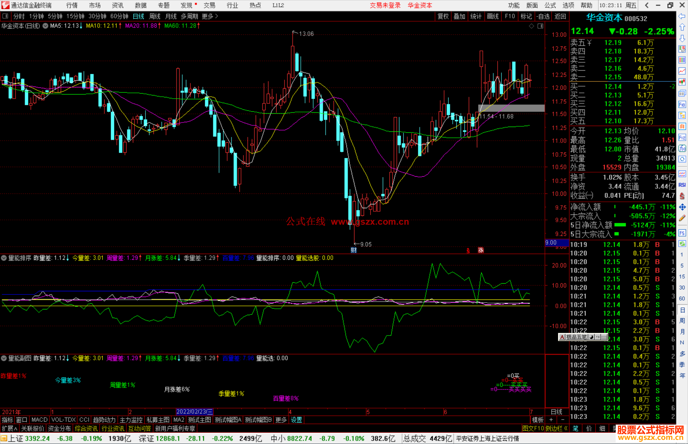Viewport: 688px width, 444px height.
Task: Click the + zoom button beside 模板
Action: (551, 420)
